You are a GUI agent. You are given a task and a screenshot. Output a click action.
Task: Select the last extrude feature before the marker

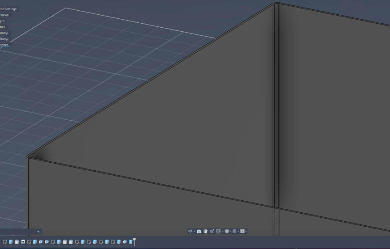[131, 241]
